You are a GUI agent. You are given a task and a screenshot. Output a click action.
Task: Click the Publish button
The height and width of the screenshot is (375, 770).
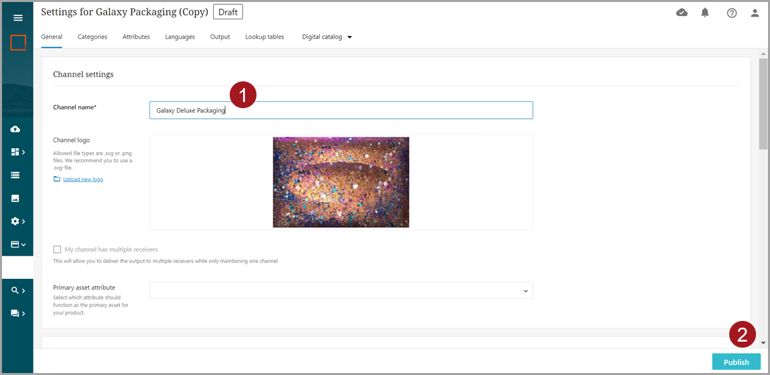coord(736,362)
